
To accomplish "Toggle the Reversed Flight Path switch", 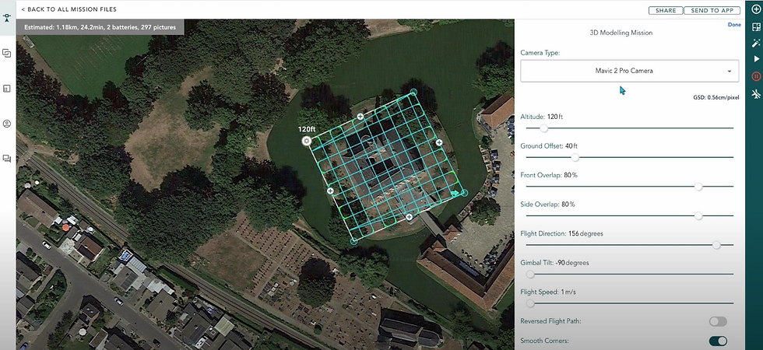I will pyautogui.click(x=718, y=321).
